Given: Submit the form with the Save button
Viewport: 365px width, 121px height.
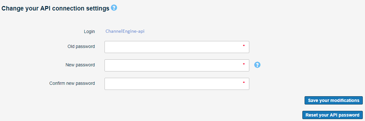Looking at the screenshot, I should (x=334, y=100).
